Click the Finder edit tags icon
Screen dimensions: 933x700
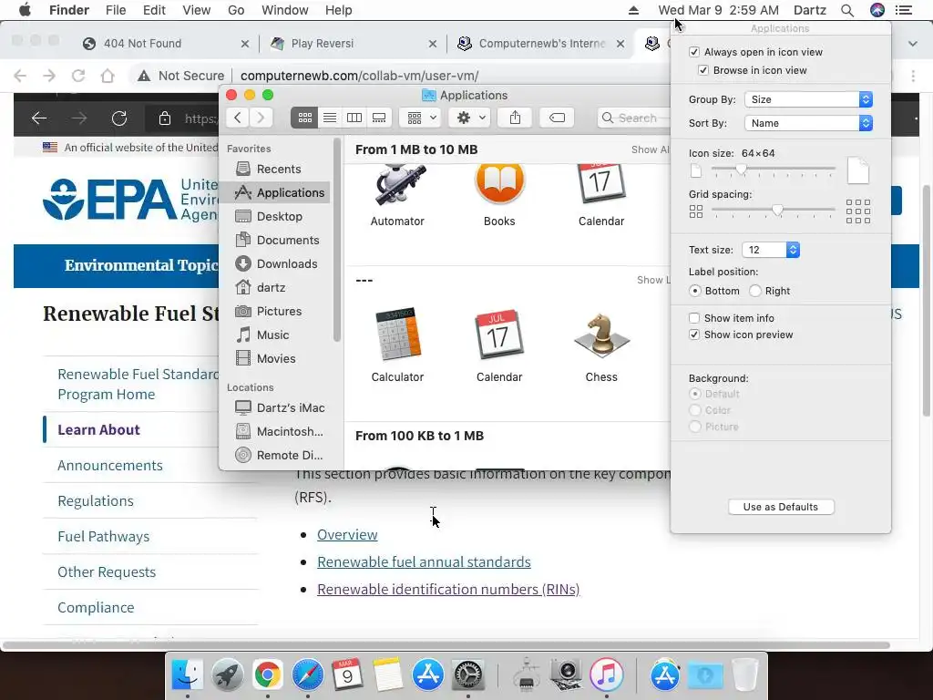[557, 118]
